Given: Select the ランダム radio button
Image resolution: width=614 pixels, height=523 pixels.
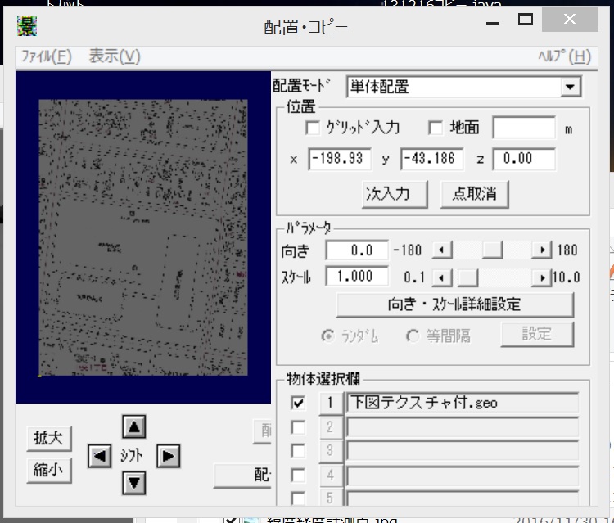Looking at the screenshot, I should point(327,336).
